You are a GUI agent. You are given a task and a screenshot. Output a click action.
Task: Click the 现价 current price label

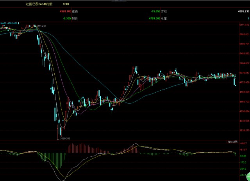pyautogui.click(x=75, y=18)
